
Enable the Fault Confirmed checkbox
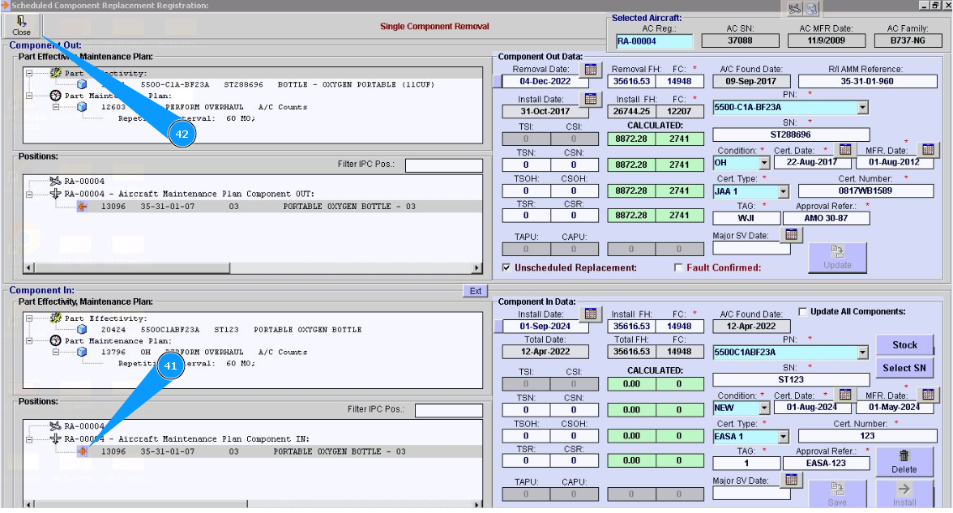(x=679, y=267)
